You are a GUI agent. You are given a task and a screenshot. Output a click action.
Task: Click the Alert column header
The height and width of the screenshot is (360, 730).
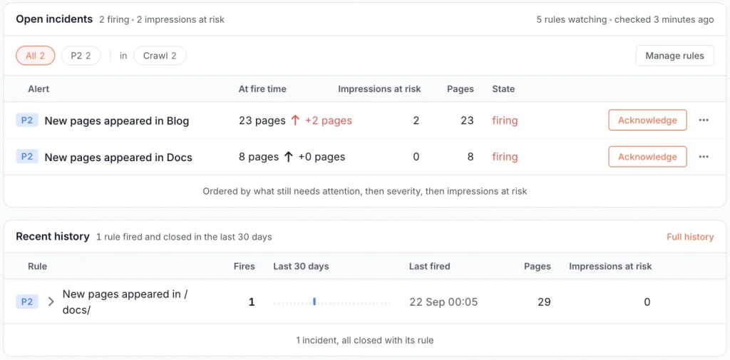[x=38, y=89]
